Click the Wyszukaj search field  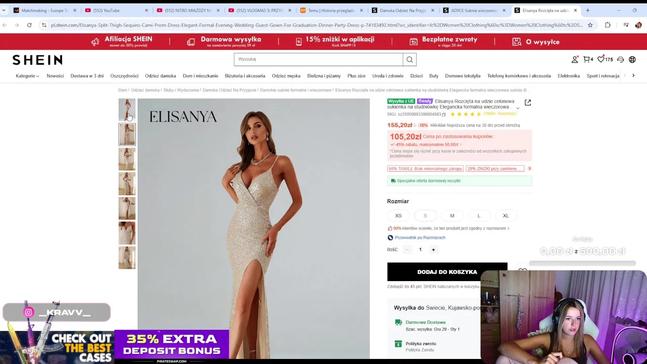[x=318, y=60]
